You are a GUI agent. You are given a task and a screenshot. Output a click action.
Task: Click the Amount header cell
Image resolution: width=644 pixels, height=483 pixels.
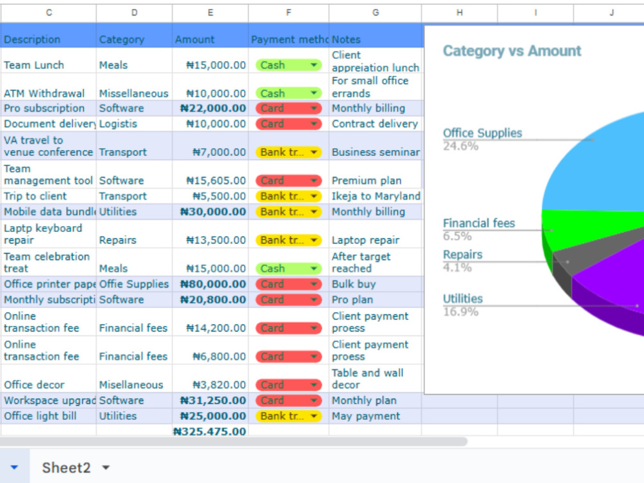point(211,35)
